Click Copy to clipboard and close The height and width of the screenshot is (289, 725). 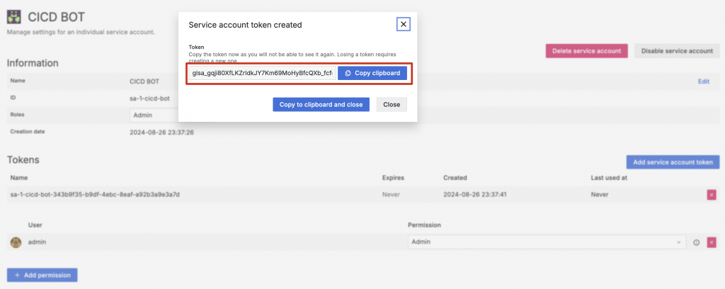(321, 104)
